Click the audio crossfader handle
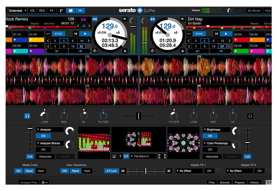This screenshot has width=277, height=191. tap(138, 116)
